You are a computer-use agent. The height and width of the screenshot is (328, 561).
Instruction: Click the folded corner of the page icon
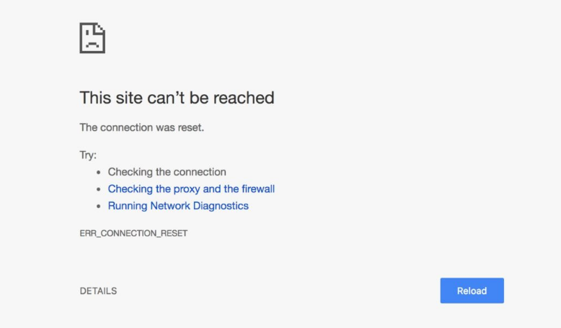(x=100, y=29)
